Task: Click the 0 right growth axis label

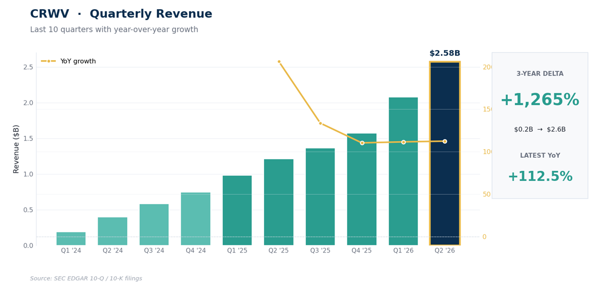Action: [485, 237]
